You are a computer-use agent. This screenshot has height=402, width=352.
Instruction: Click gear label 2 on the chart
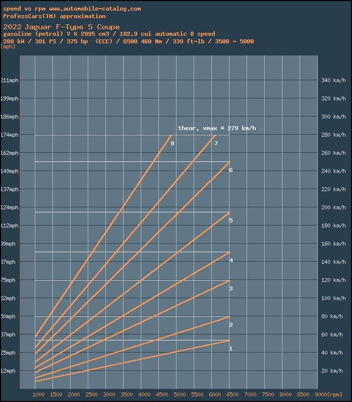pyautogui.click(x=231, y=325)
